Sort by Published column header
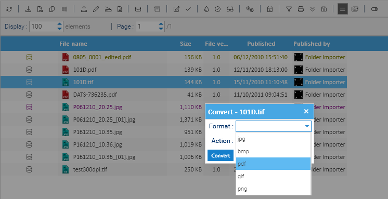This screenshot has width=388, height=199. [261, 44]
